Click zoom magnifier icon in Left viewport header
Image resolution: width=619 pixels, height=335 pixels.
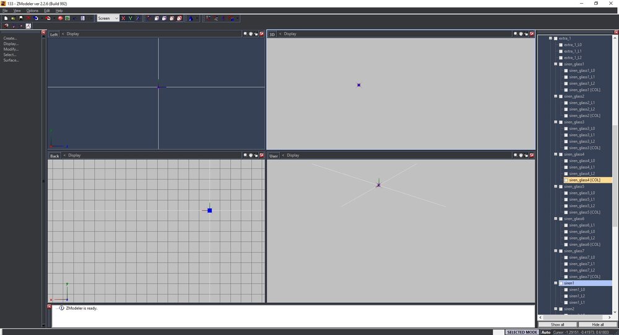[245, 34]
